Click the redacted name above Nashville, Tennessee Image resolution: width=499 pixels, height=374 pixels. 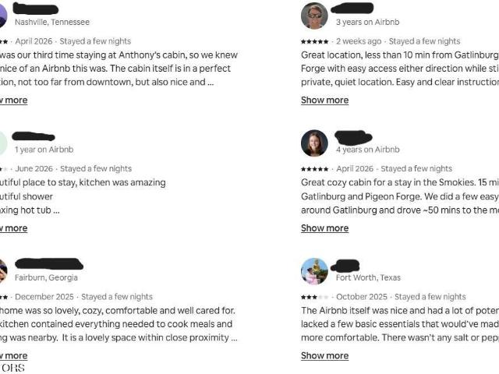[36, 9]
